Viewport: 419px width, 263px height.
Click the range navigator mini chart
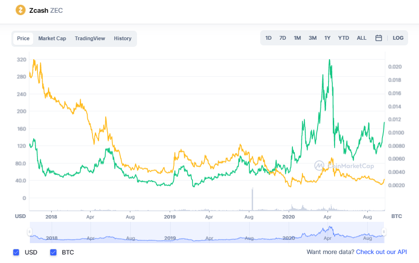click(207, 232)
